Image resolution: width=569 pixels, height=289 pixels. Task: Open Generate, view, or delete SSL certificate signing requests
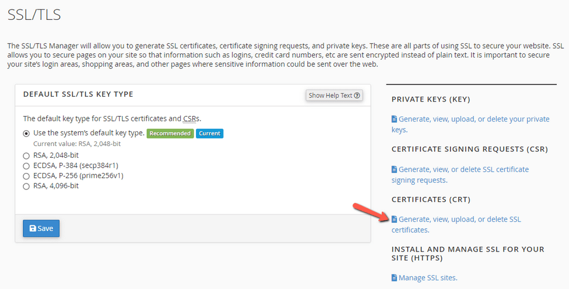click(460, 175)
